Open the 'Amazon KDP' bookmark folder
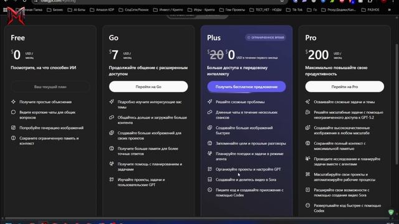This screenshot has width=399, height=224. 102,10
